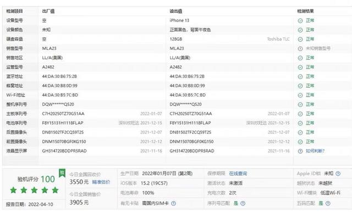Click the 报告日期 2022-04-10 text
352x212 pixels.
30,204
